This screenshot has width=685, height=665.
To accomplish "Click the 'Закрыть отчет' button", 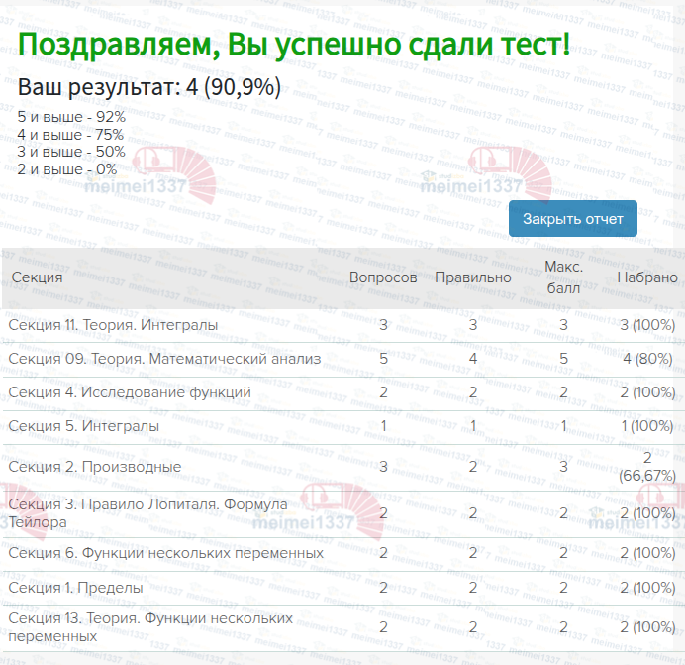I will [x=573, y=218].
